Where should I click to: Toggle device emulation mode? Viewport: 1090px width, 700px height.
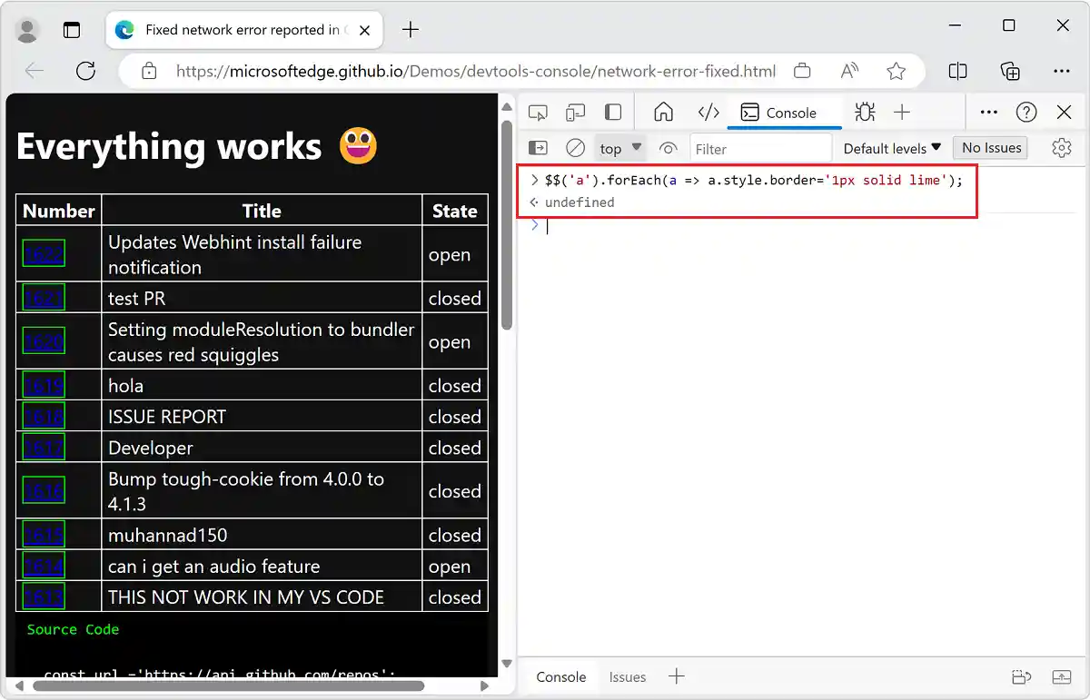pos(574,112)
